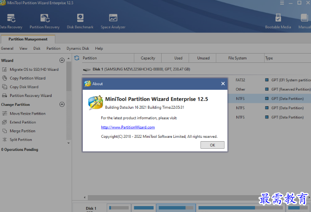Click the Extend Partition icon
The height and width of the screenshot is (212, 311).
pyautogui.click(x=4, y=122)
